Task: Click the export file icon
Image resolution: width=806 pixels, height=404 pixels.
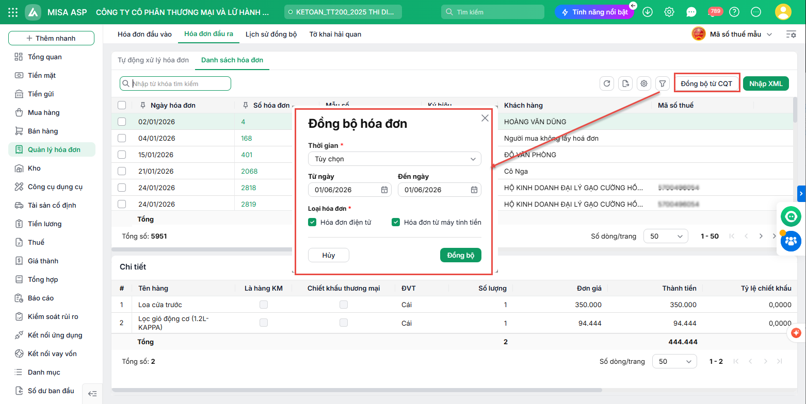Action: (x=625, y=83)
